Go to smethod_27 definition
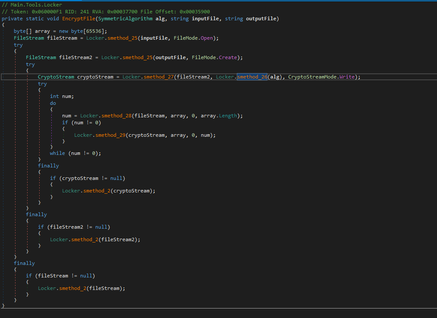This screenshot has width=437, height=318. point(159,77)
